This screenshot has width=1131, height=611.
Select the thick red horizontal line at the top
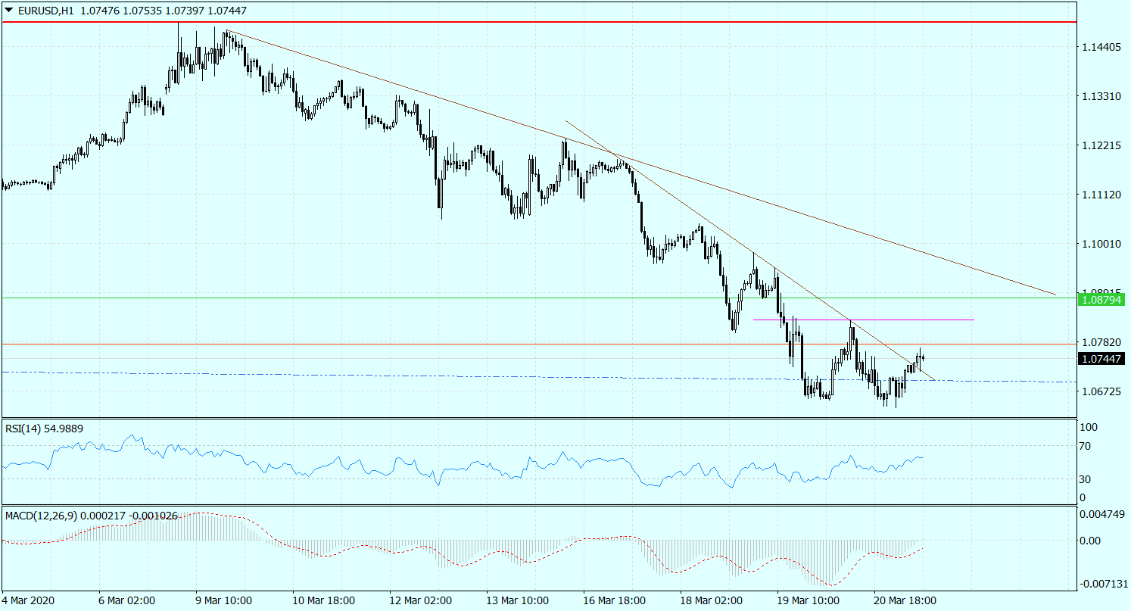[x=538, y=22]
